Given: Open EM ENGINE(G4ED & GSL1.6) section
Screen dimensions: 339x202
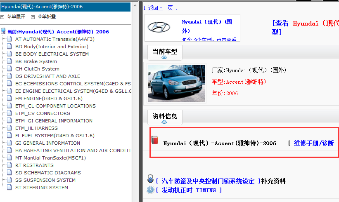Looking at the screenshot, I should 49,99.
